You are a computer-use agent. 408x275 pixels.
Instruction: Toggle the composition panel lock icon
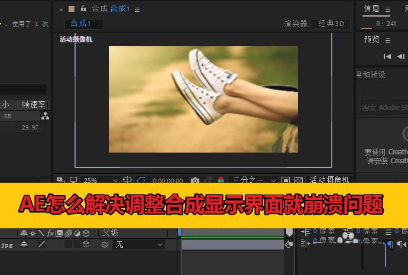tap(83, 9)
